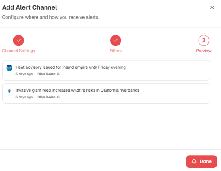Click the Add Alert Channel heading

[30, 7]
